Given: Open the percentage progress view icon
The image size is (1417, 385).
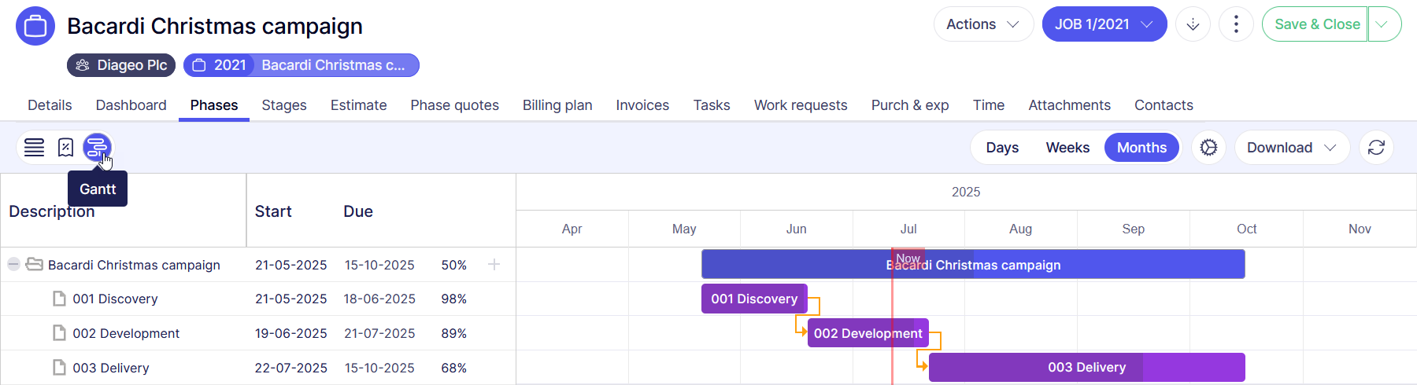Looking at the screenshot, I should pos(66,147).
